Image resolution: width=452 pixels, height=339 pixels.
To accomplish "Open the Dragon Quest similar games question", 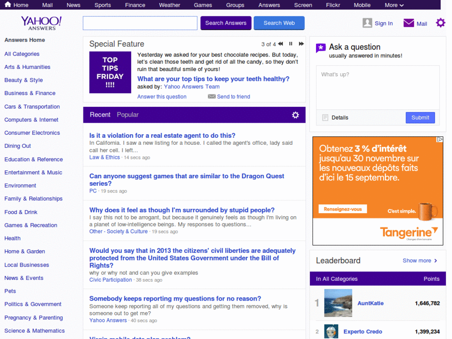I will tap(187, 180).
